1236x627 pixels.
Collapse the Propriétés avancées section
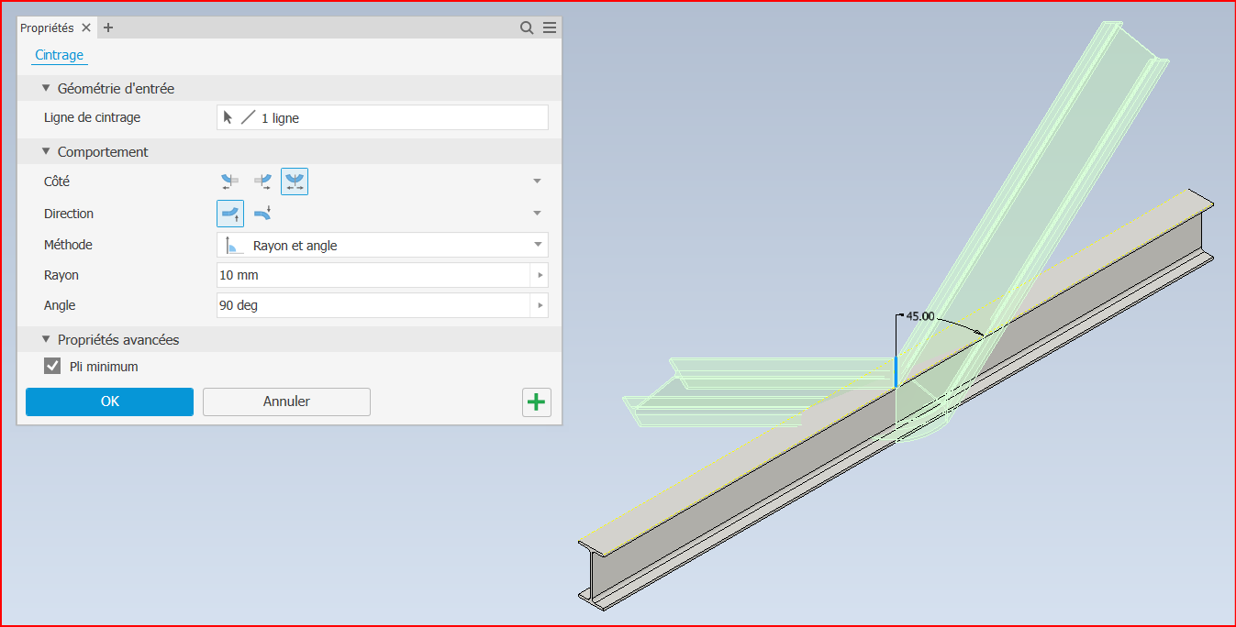click(x=45, y=340)
